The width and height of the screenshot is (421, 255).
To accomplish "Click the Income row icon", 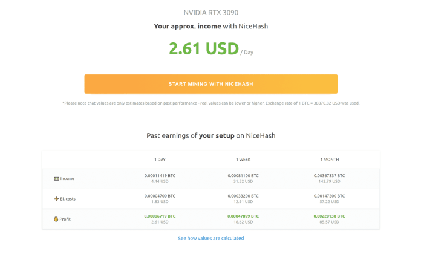I will click(56, 179).
